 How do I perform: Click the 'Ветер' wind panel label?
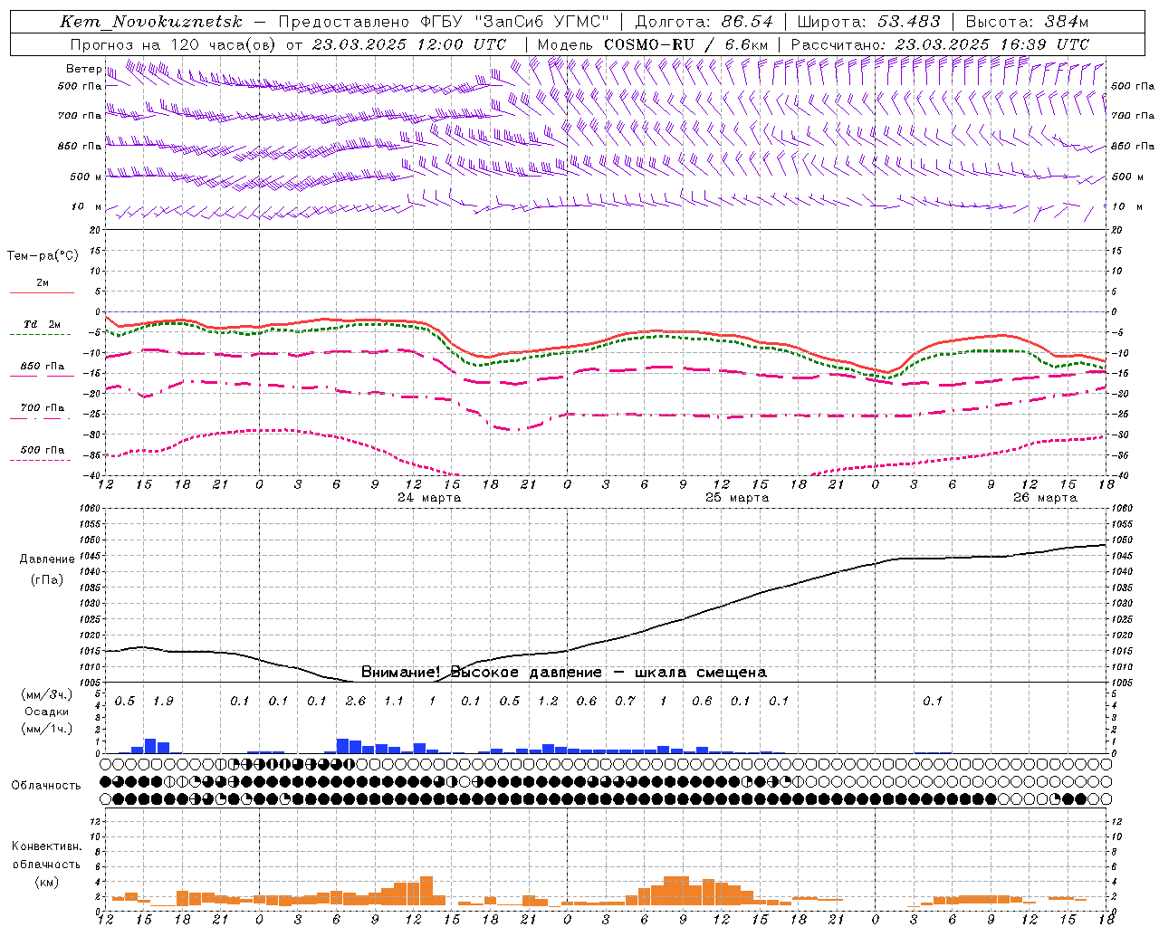pos(83,69)
